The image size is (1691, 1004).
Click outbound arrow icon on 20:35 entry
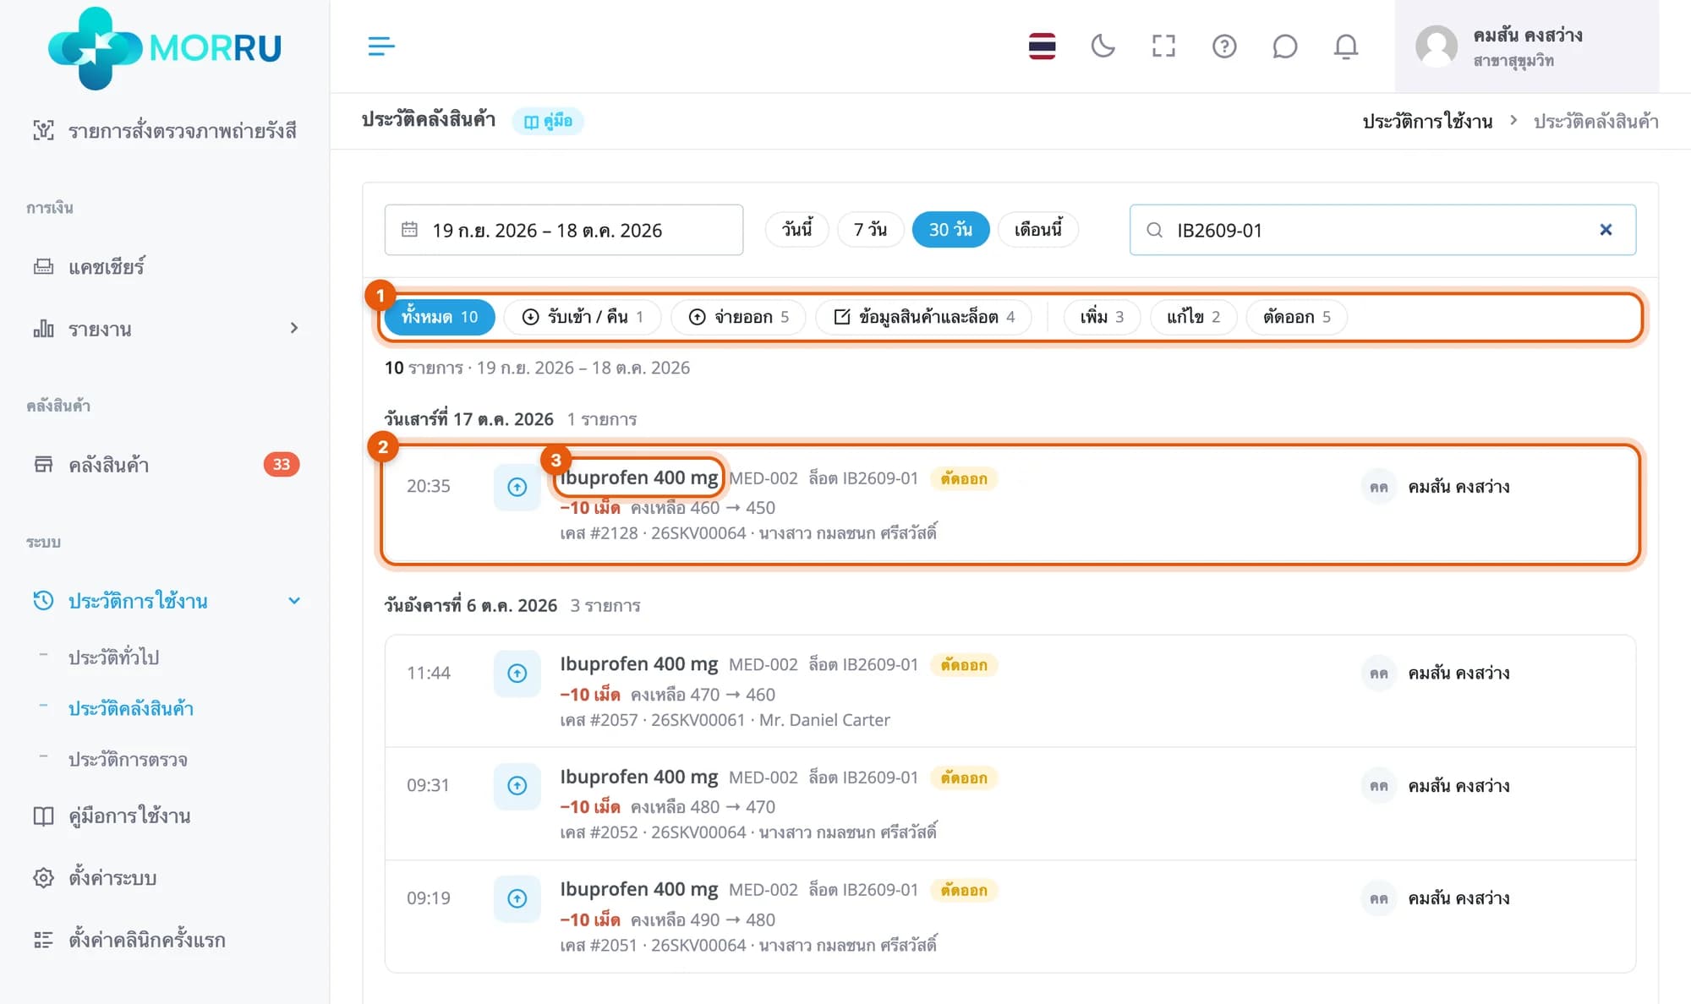click(517, 487)
